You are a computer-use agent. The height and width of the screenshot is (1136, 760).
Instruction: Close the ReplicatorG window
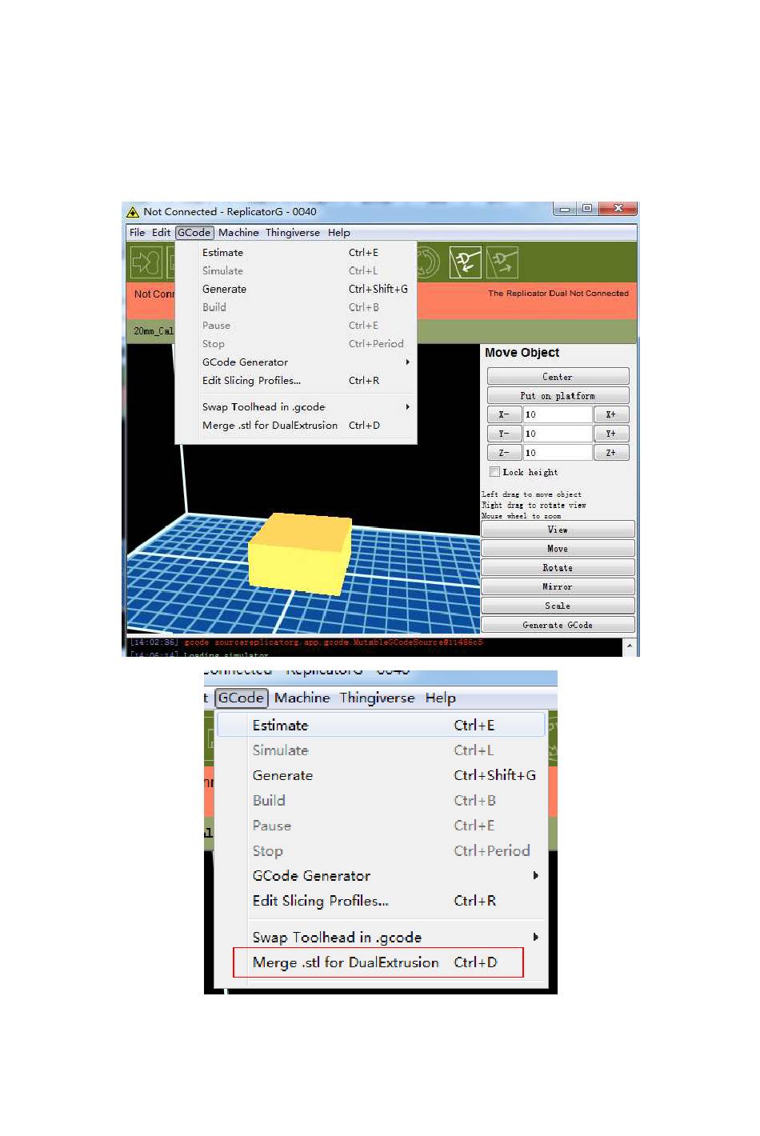tap(618, 209)
